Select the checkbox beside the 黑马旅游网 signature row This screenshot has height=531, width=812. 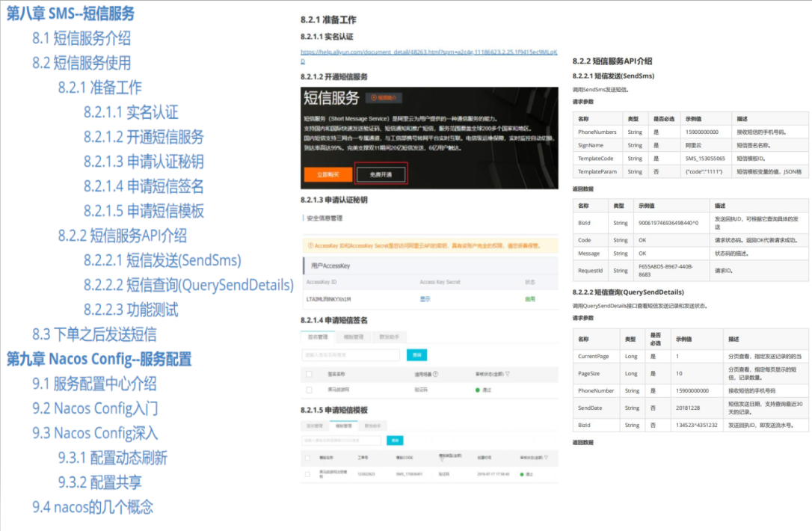[310, 388]
